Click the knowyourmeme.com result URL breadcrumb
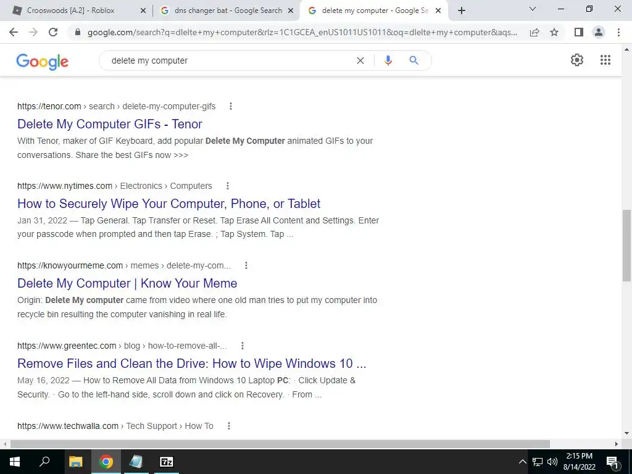Screen dimensions: 632x474 click(x=123, y=265)
